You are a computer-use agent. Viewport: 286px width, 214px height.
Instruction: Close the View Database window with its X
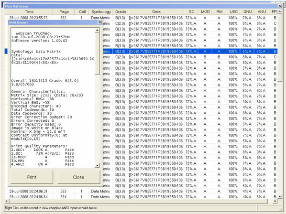click(280, 6)
